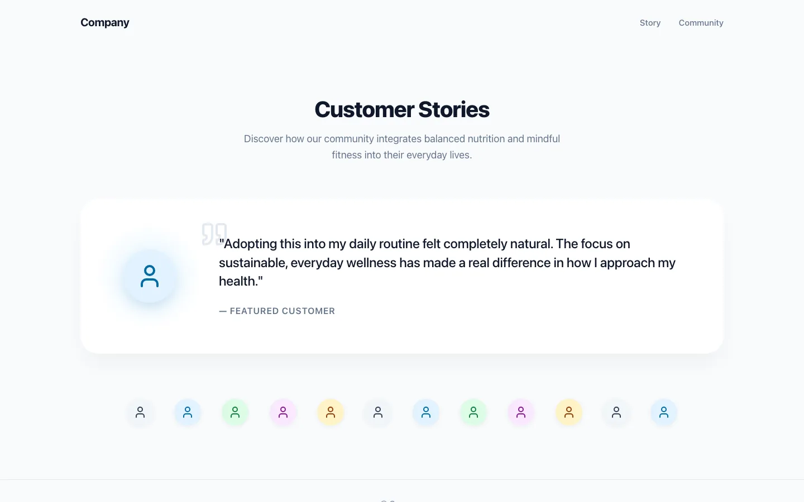Select the eighth avatar, second green one
The height and width of the screenshot is (502, 804).
coord(473,413)
